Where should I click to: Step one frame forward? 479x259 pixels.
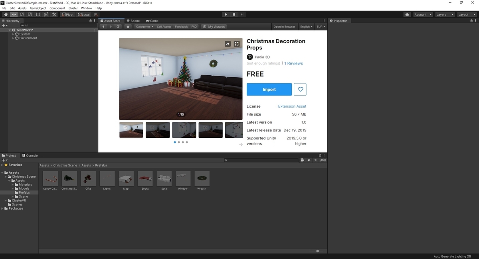click(242, 14)
